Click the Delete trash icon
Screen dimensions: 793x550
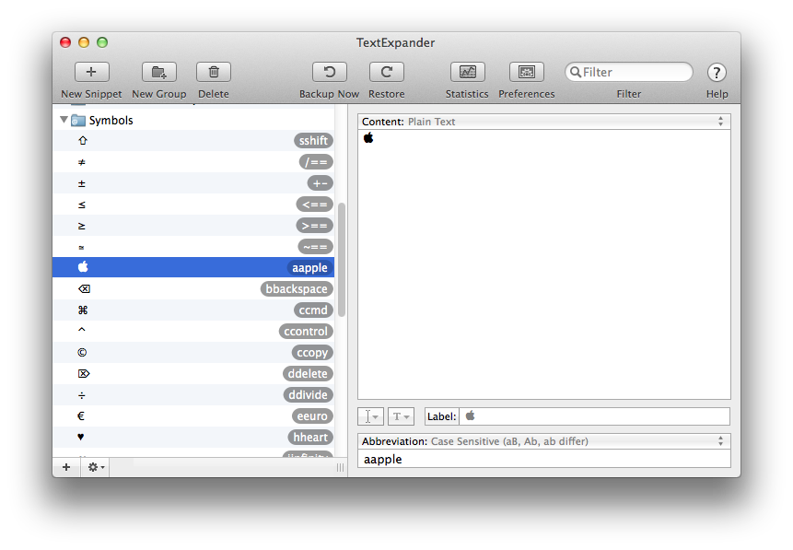click(214, 72)
